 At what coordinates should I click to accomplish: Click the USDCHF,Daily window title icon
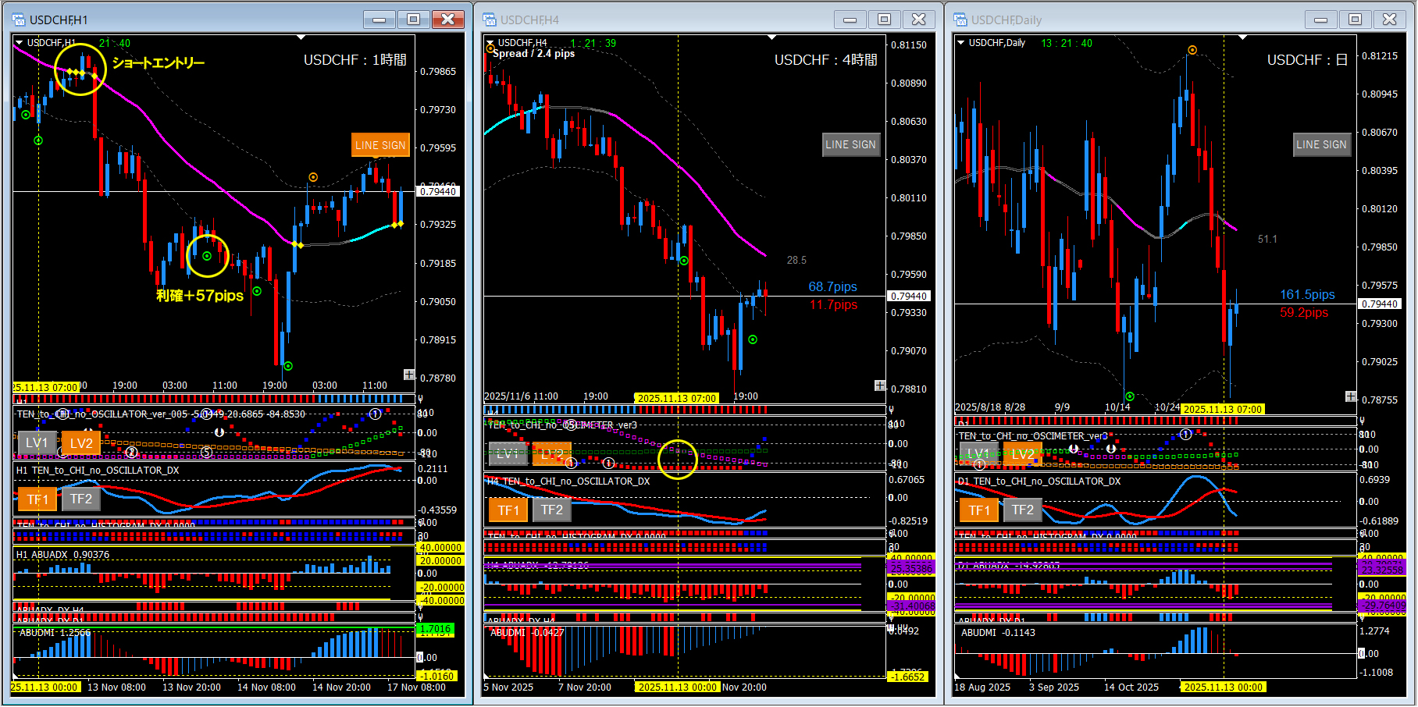(x=960, y=20)
